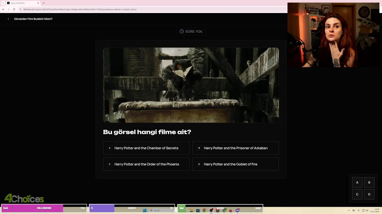Screen dimensions: 382x214
Task: Click the KICKS progress bar
Action: [220, 208]
